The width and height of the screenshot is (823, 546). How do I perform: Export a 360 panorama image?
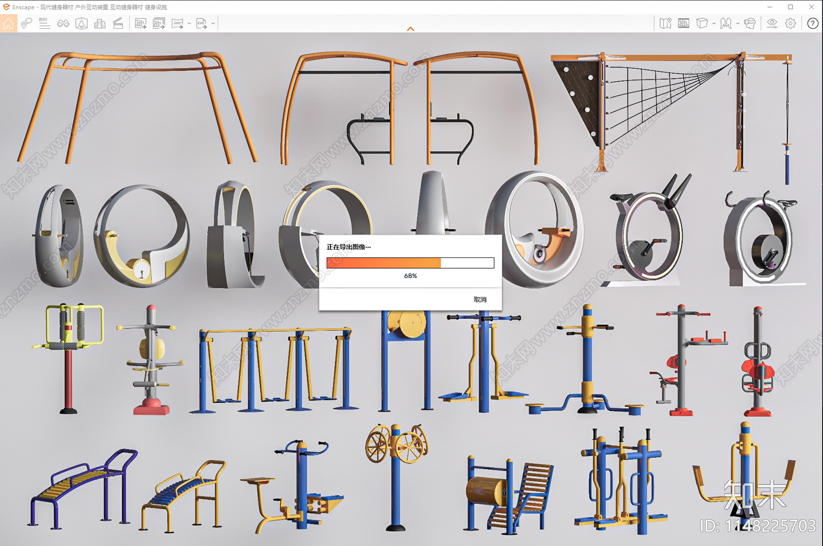pyautogui.click(x=177, y=24)
